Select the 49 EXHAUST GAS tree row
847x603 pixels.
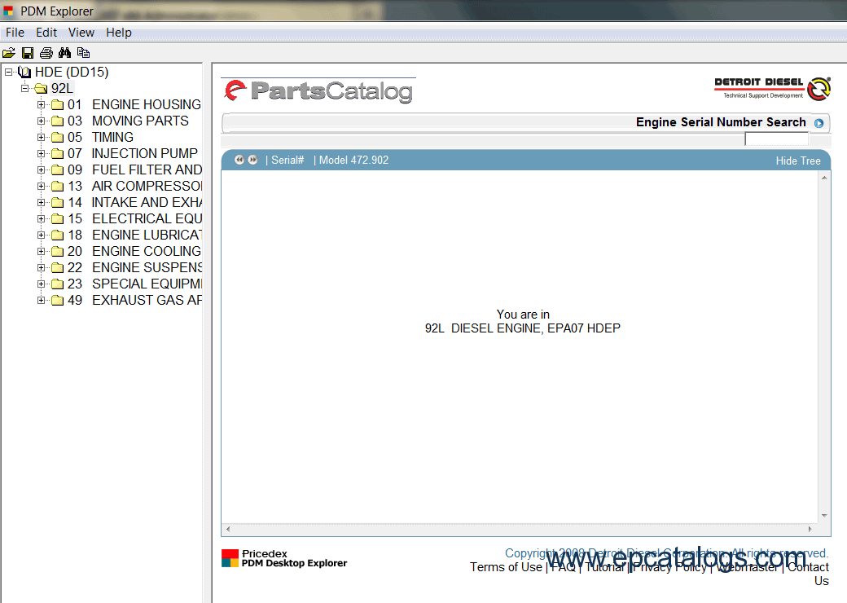(134, 300)
